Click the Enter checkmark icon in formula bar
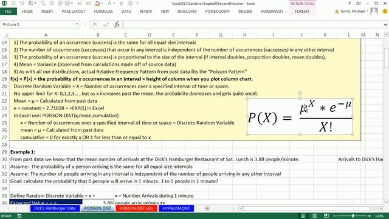389x219 pixels. point(106,24)
